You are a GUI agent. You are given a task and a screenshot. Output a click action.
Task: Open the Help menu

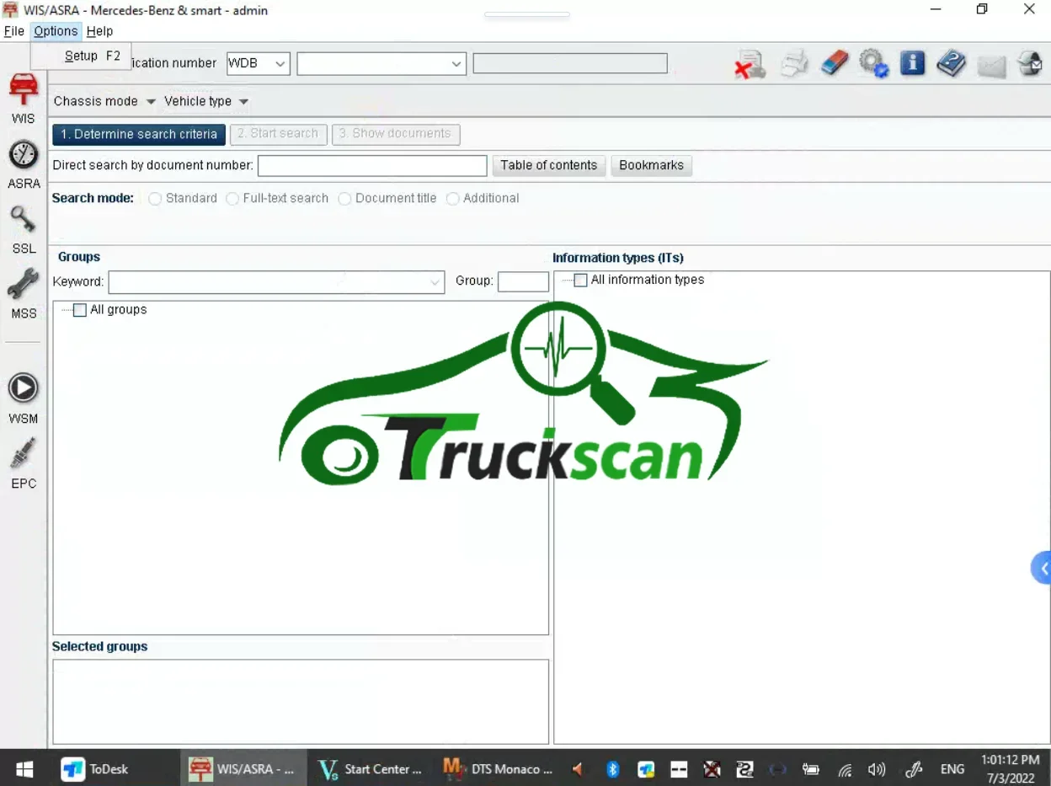[99, 31]
